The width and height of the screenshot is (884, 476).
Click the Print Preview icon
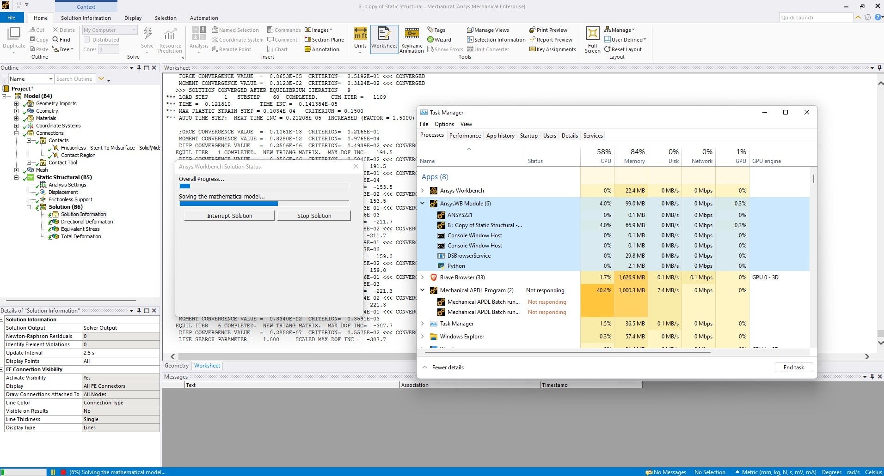click(x=548, y=30)
